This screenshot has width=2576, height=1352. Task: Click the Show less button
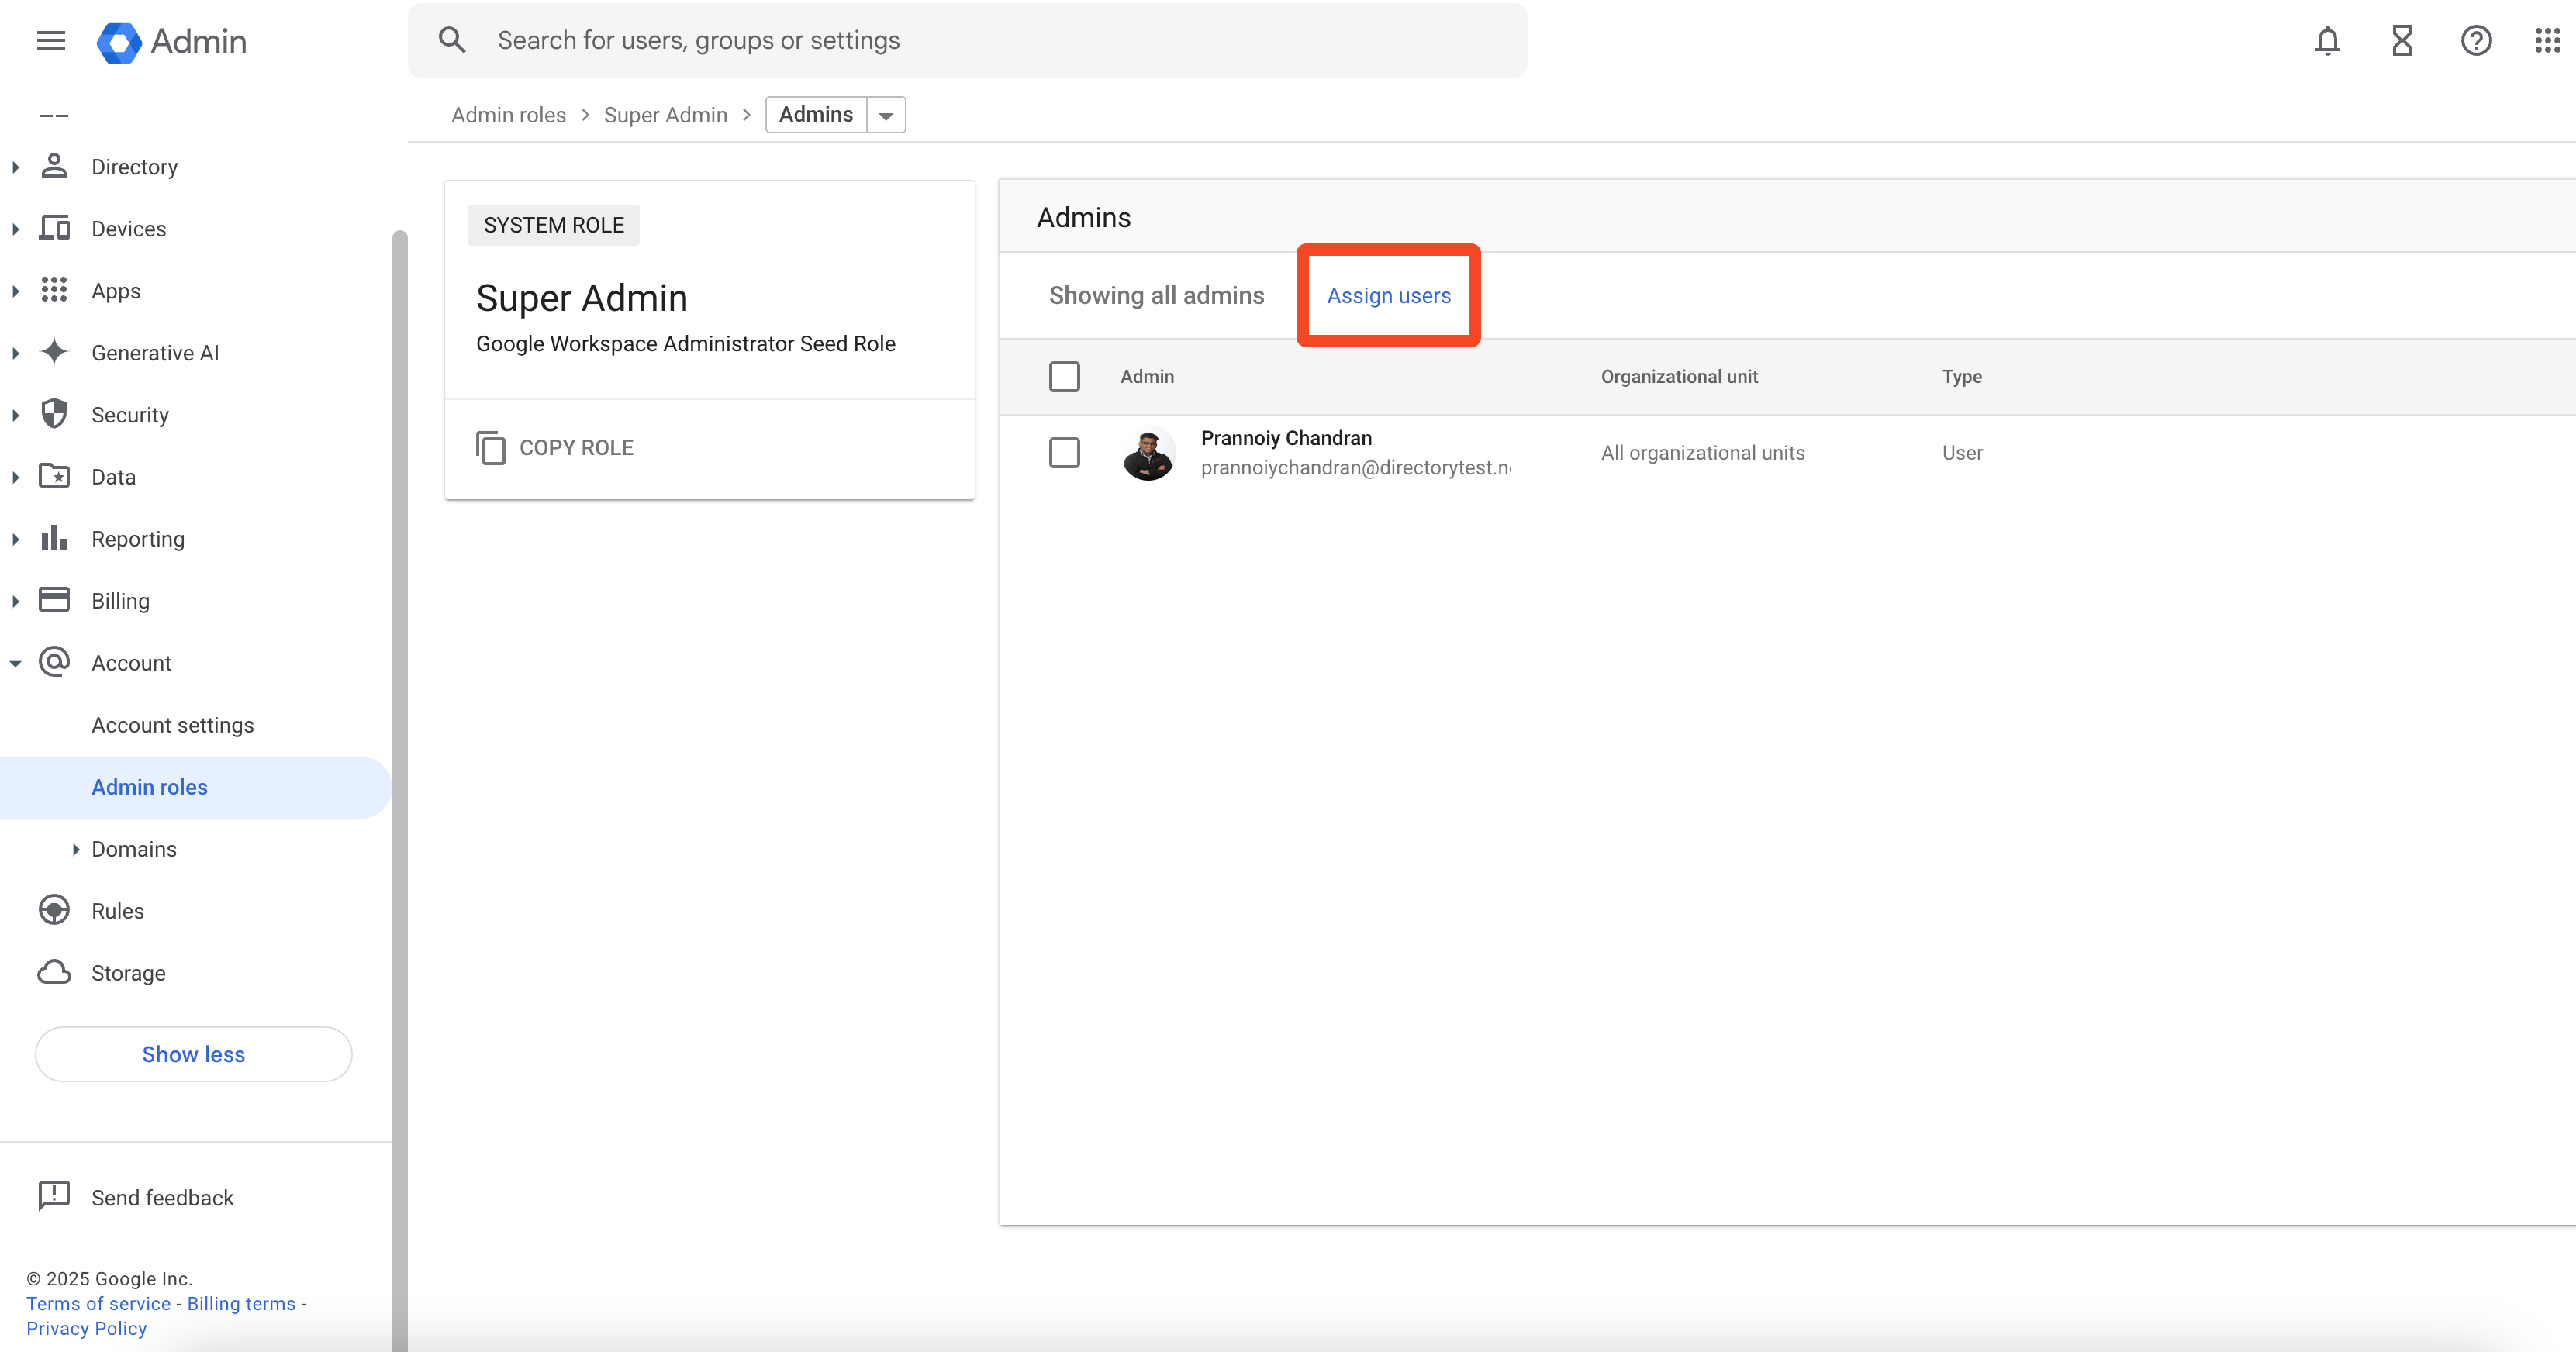pyautogui.click(x=193, y=1054)
